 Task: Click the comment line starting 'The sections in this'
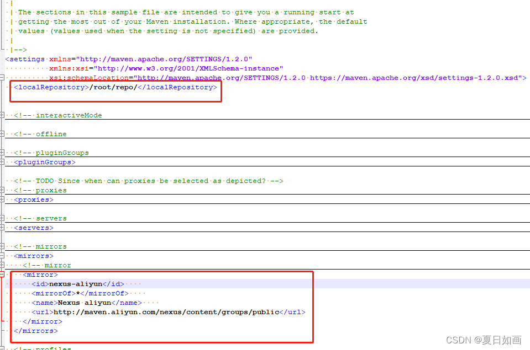(x=186, y=13)
